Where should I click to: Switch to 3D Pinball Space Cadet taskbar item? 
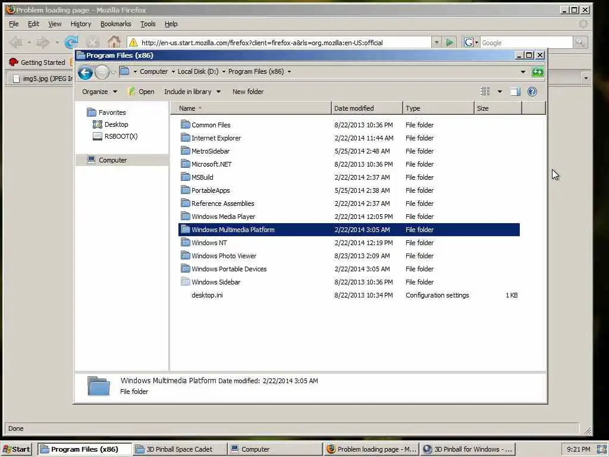pyautogui.click(x=179, y=449)
